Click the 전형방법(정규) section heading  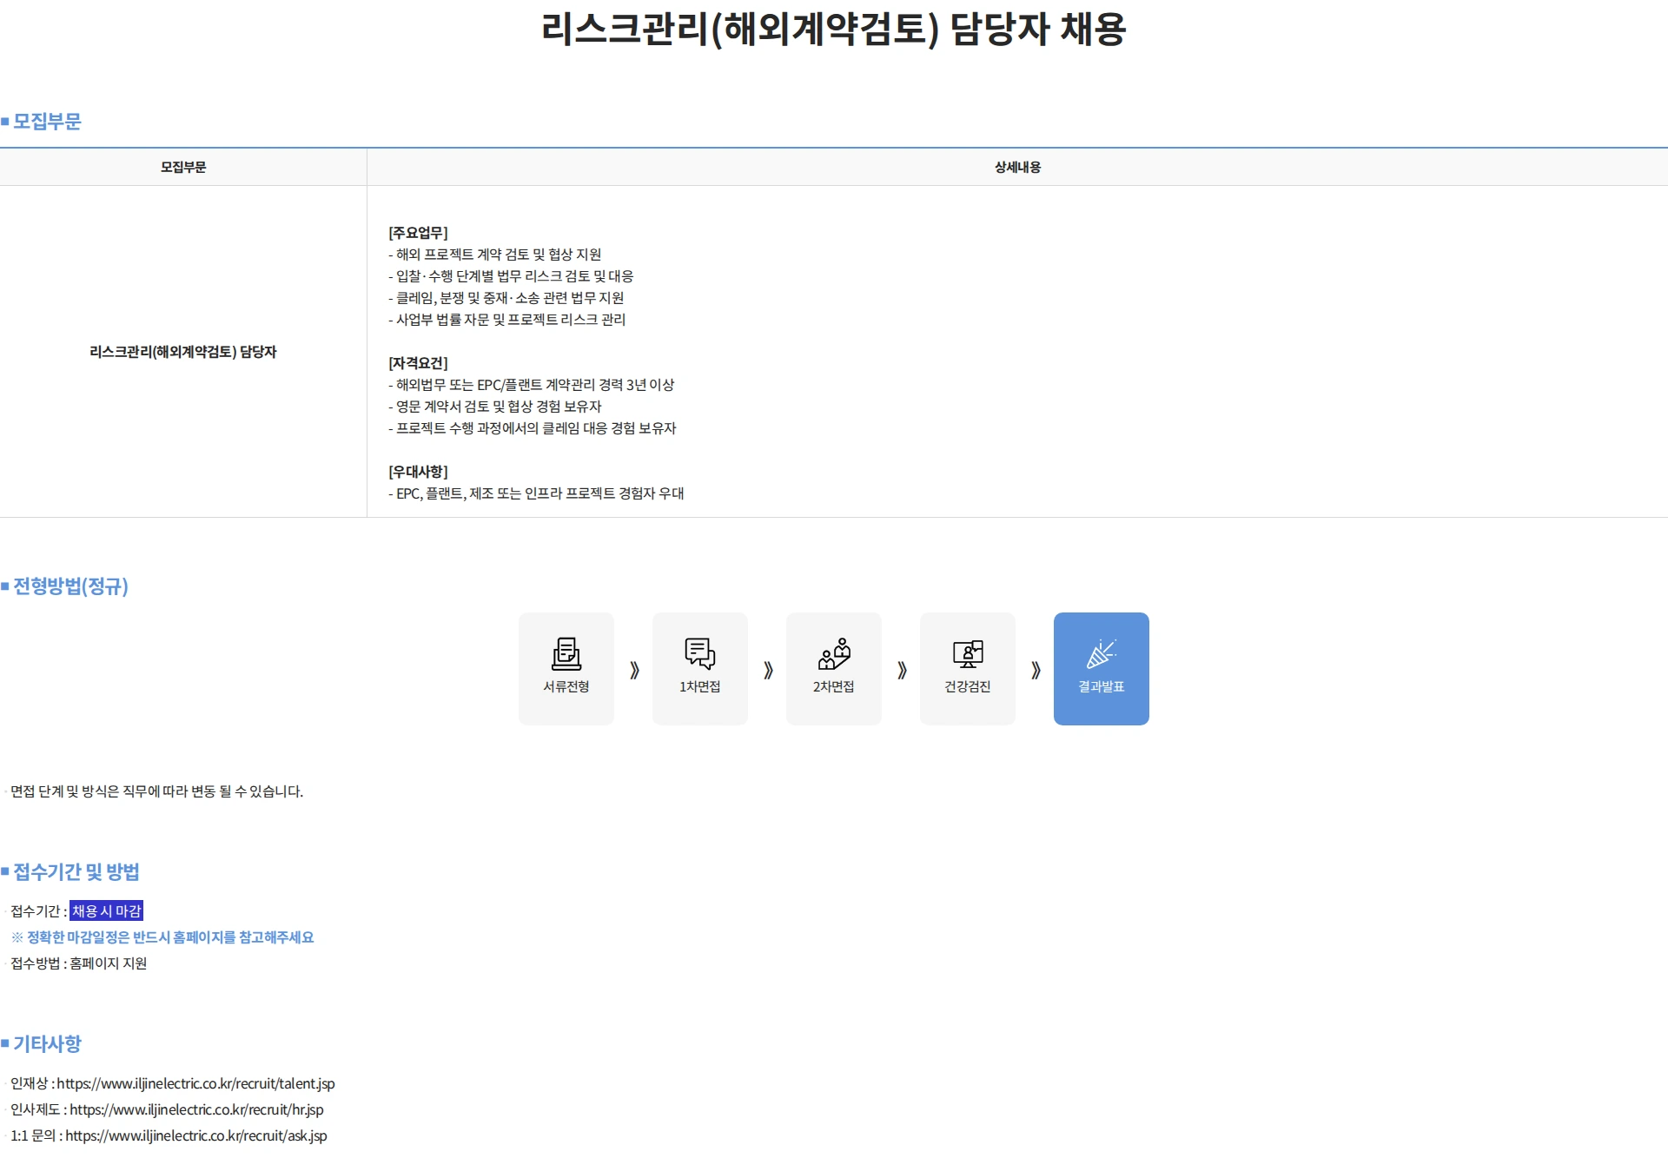[x=69, y=586]
